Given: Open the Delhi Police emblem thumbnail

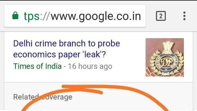Looking at the screenshot, I should (165, 57).
